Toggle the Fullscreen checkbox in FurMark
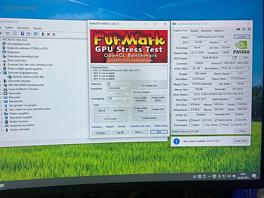This screenshot has height=198, width=264. (x=108, y=83)
